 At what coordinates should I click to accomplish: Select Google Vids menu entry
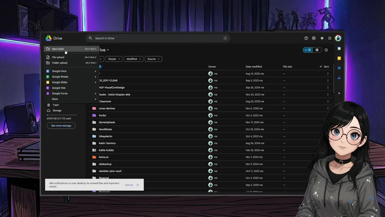click(x=71, y=88)
